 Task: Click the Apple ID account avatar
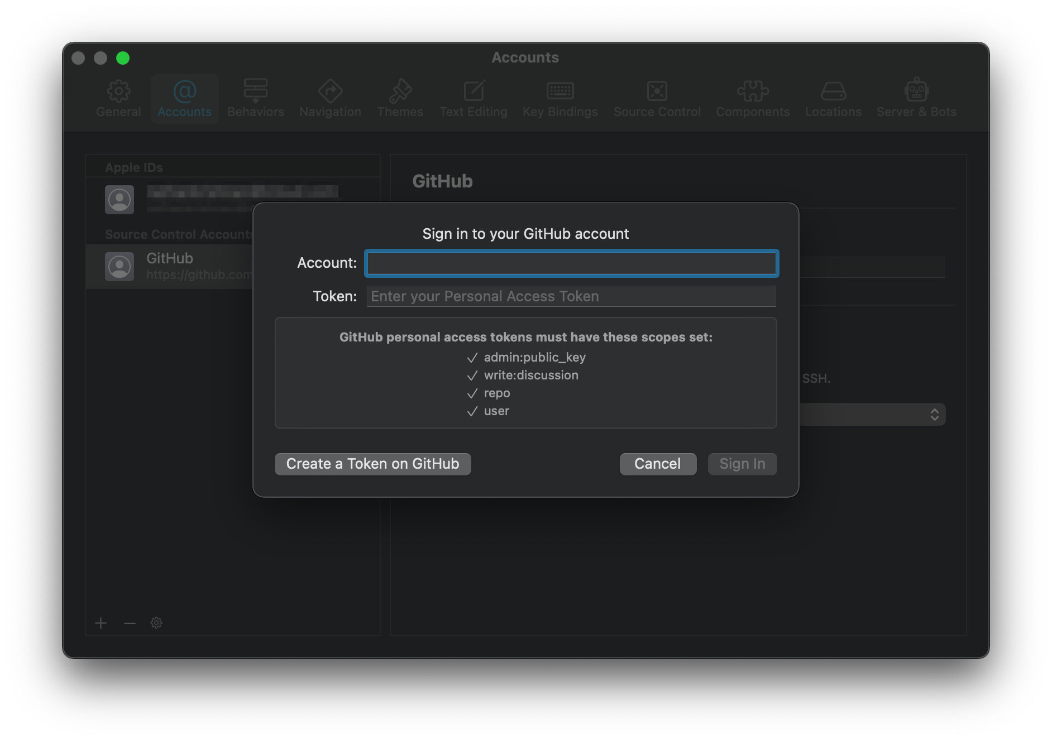tap(119, 200)
